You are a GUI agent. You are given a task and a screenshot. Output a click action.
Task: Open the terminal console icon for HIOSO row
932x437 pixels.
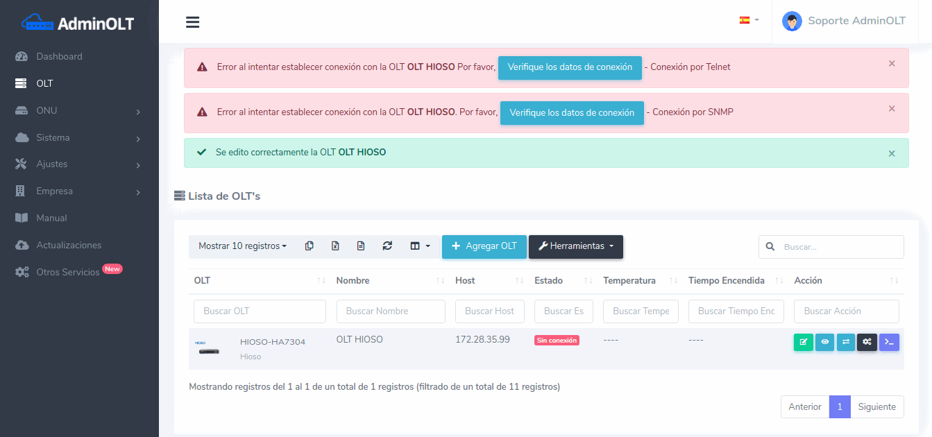point(889,343)
